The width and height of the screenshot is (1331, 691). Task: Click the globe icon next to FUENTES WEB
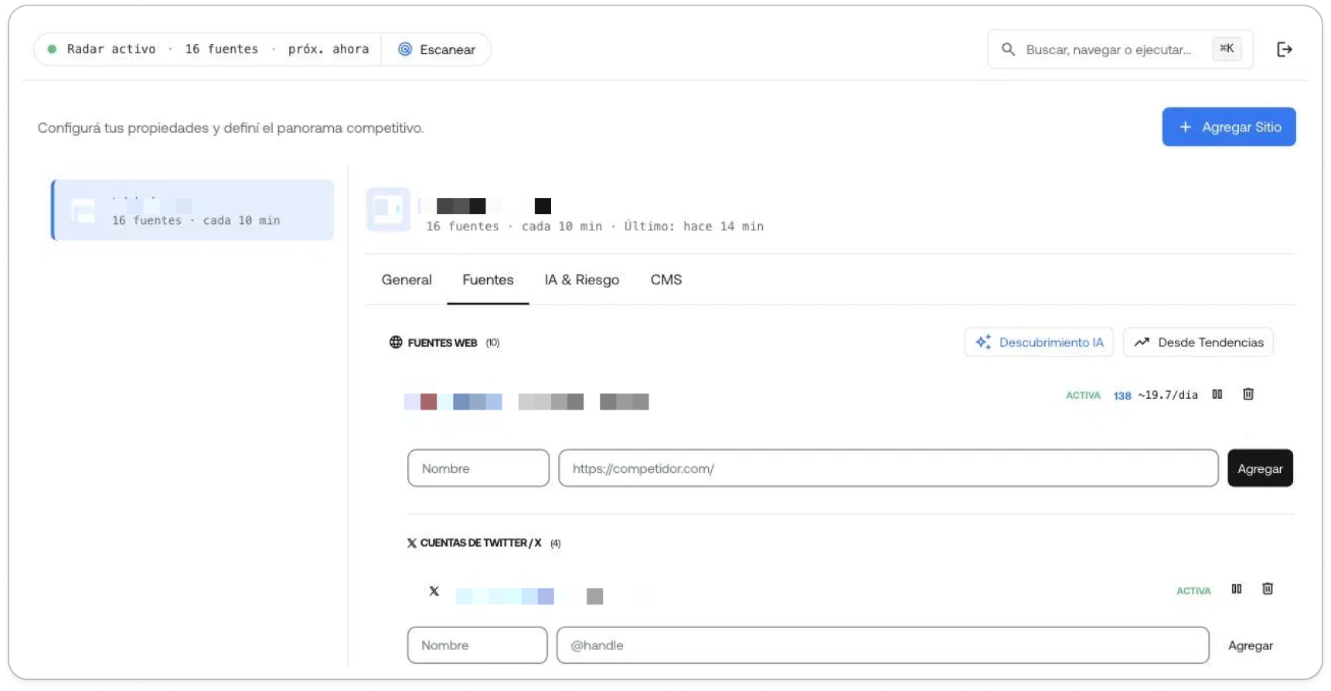[396, 342]
